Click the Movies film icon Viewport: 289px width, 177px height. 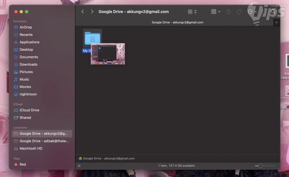[16, 87]
